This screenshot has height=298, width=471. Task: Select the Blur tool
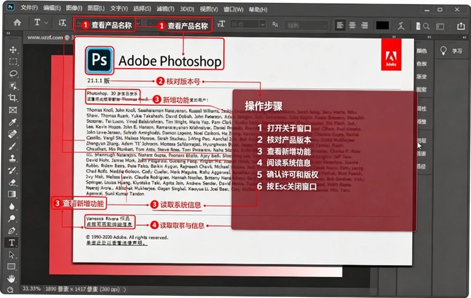coord(12,206)
